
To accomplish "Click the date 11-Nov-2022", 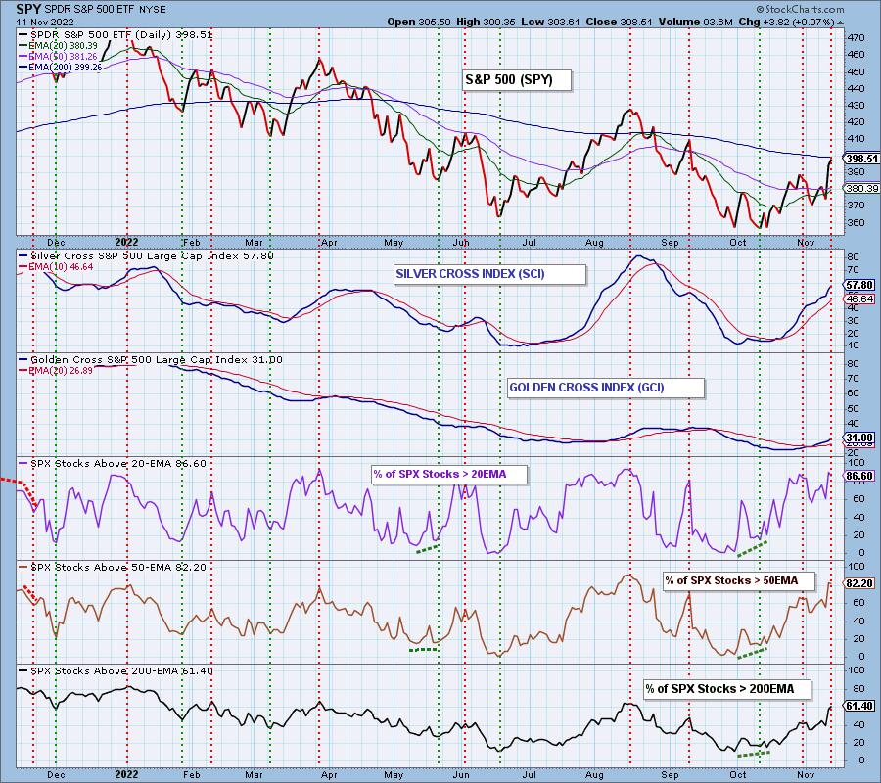I will (43, 23).
